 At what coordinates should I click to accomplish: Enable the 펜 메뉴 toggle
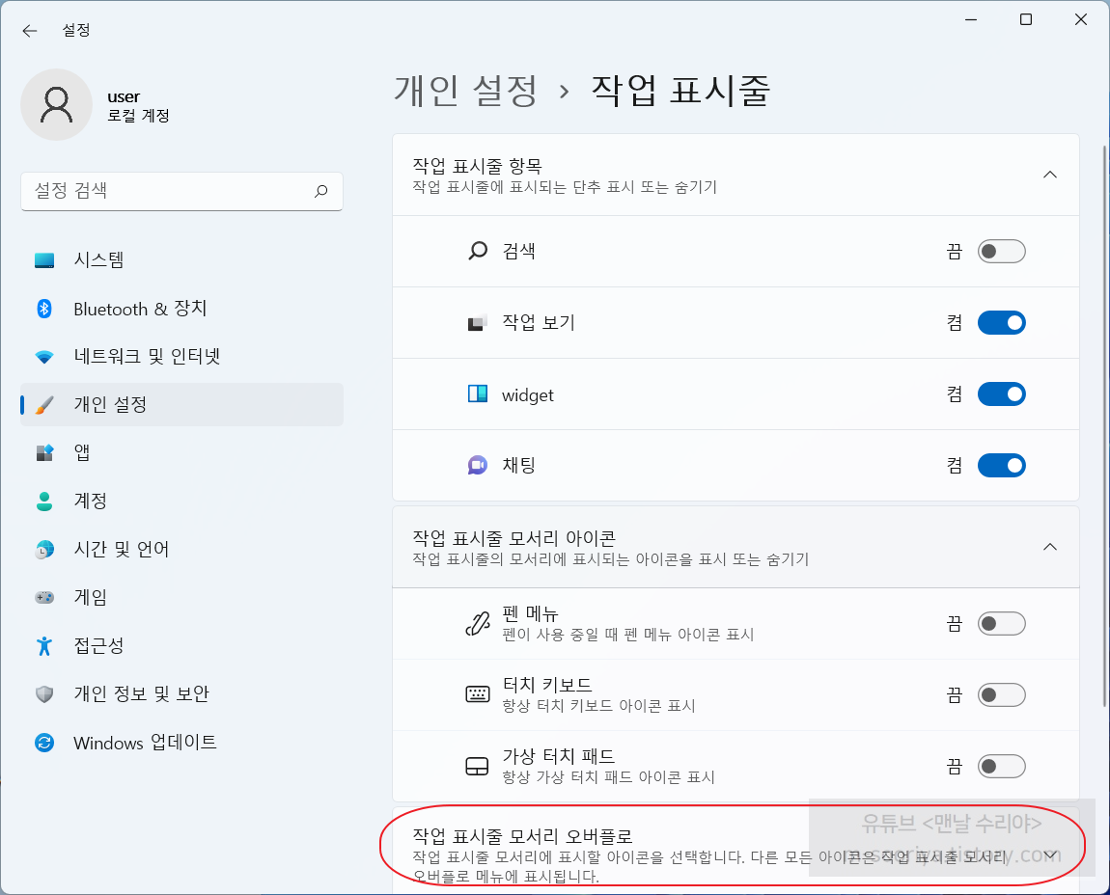pos(1002,623)
